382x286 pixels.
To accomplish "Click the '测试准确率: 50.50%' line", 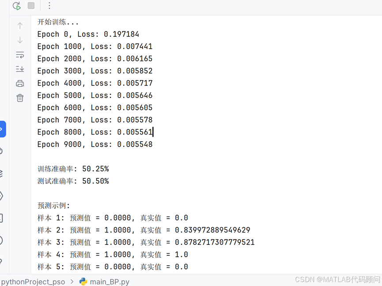I will coord(73,181).
